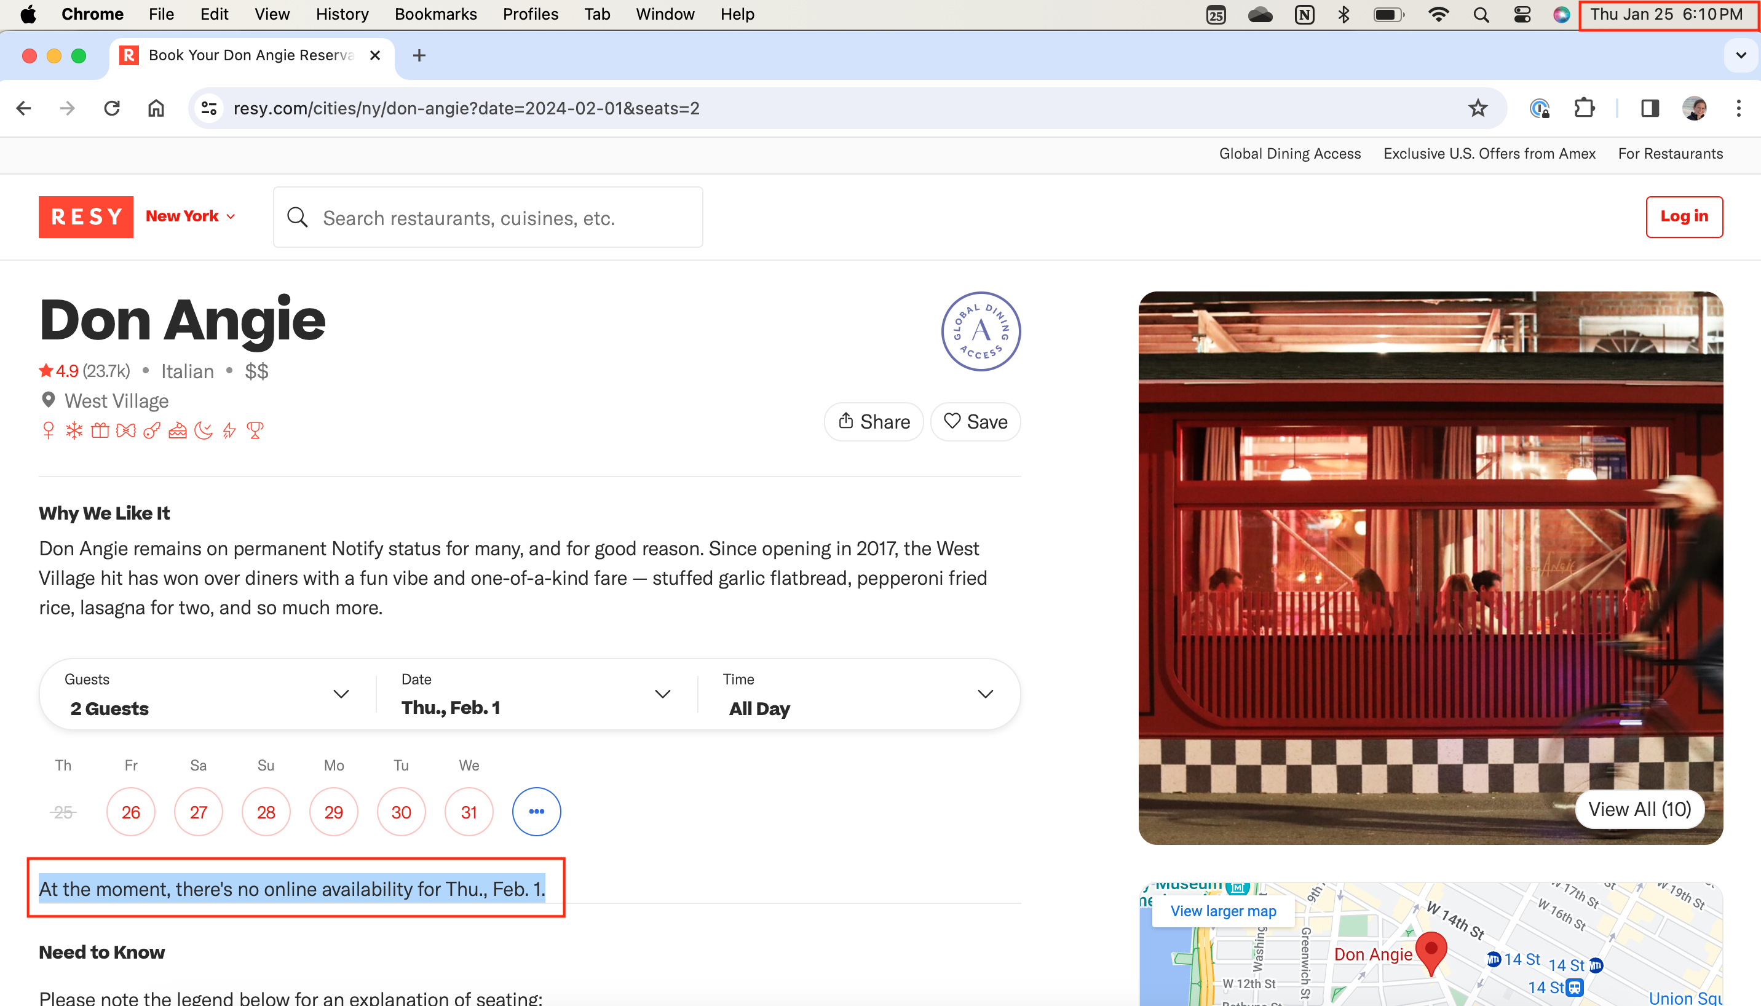
Task: Open the Bookmarks menu
Action: tap(435, 15)
